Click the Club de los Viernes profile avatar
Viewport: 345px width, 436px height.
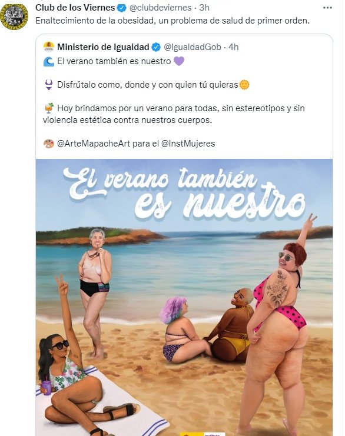[x=15, y=16]
